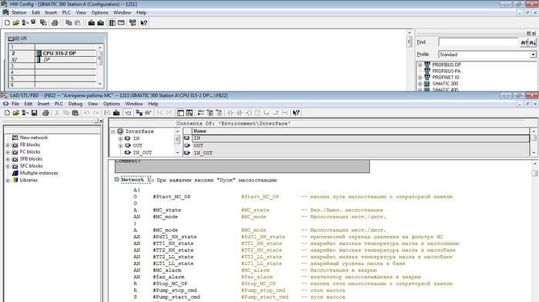Click the New block icon in LAD/STL/FBD toolbar

click(x=7, y=112)
